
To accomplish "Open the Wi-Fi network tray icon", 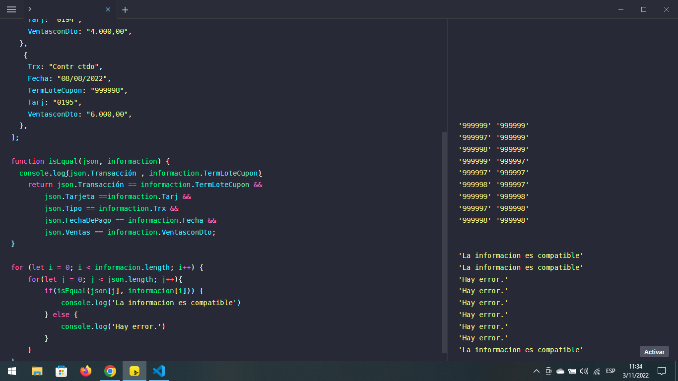I will (597, 371).
